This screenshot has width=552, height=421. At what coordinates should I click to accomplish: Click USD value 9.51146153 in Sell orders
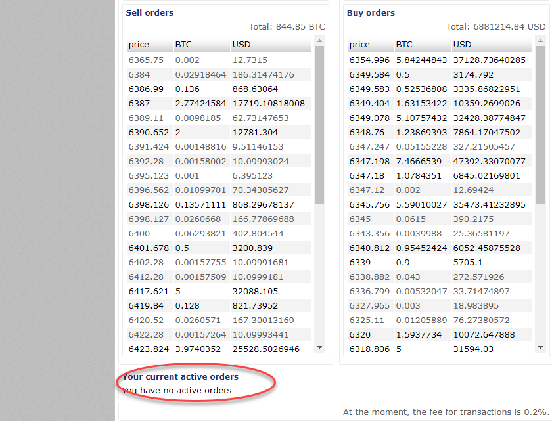tap(258, 146)
